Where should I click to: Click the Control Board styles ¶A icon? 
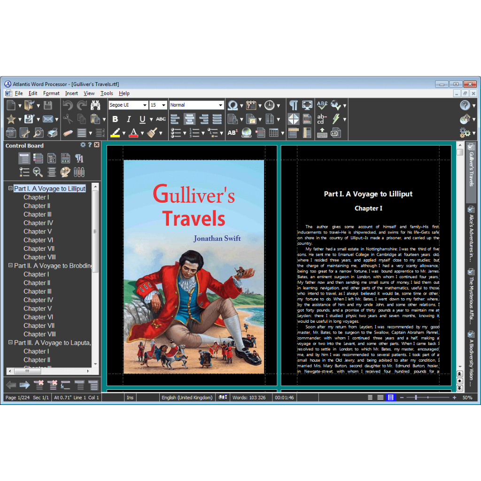tap(79, 158)
